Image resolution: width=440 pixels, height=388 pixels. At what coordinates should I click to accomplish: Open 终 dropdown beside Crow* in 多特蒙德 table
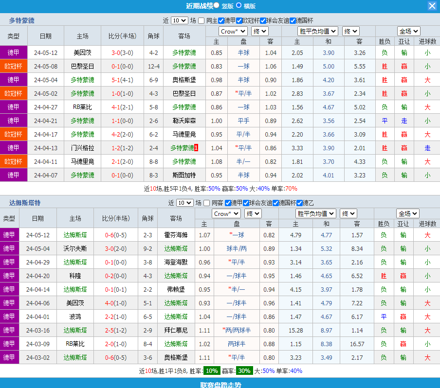(x=259, y=31)
